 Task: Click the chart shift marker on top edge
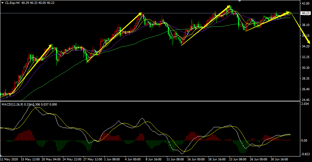pos(240,1)
